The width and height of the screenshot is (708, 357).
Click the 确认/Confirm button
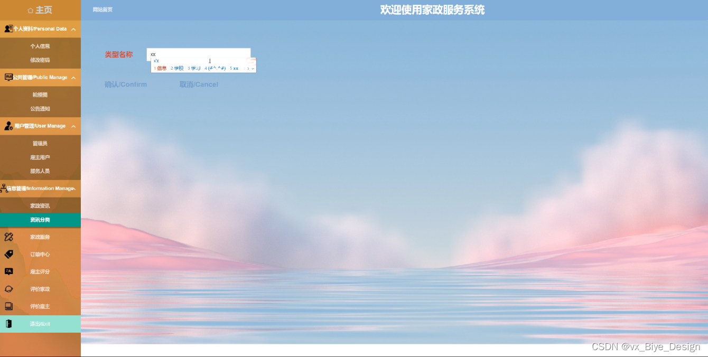click(x=126, y=84)
